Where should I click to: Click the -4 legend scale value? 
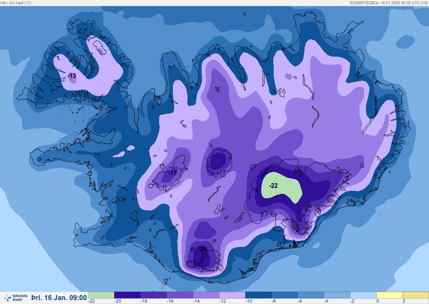point(326,301)
